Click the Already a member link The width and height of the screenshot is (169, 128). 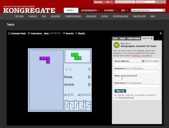(x=142, y=56)
